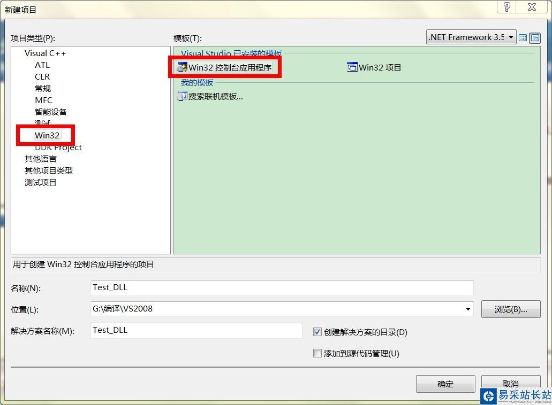Select 常规 project type
The image size is (552, 405).
click(x=43, y=88)
